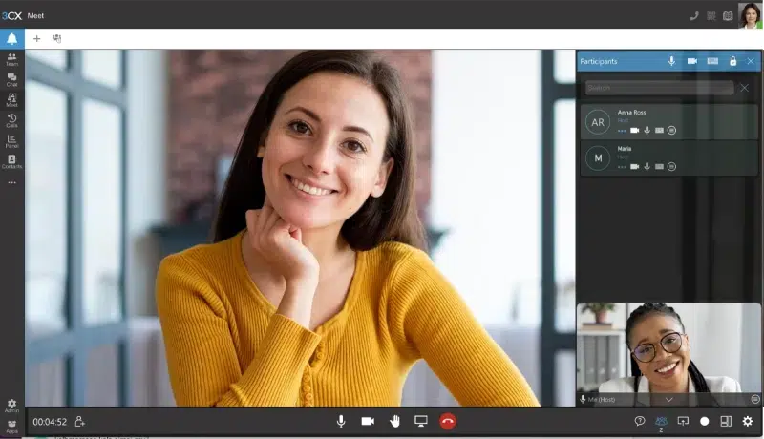
Task: Turn off your camera in bottom toolbar
Action: [x=368, y=421]
